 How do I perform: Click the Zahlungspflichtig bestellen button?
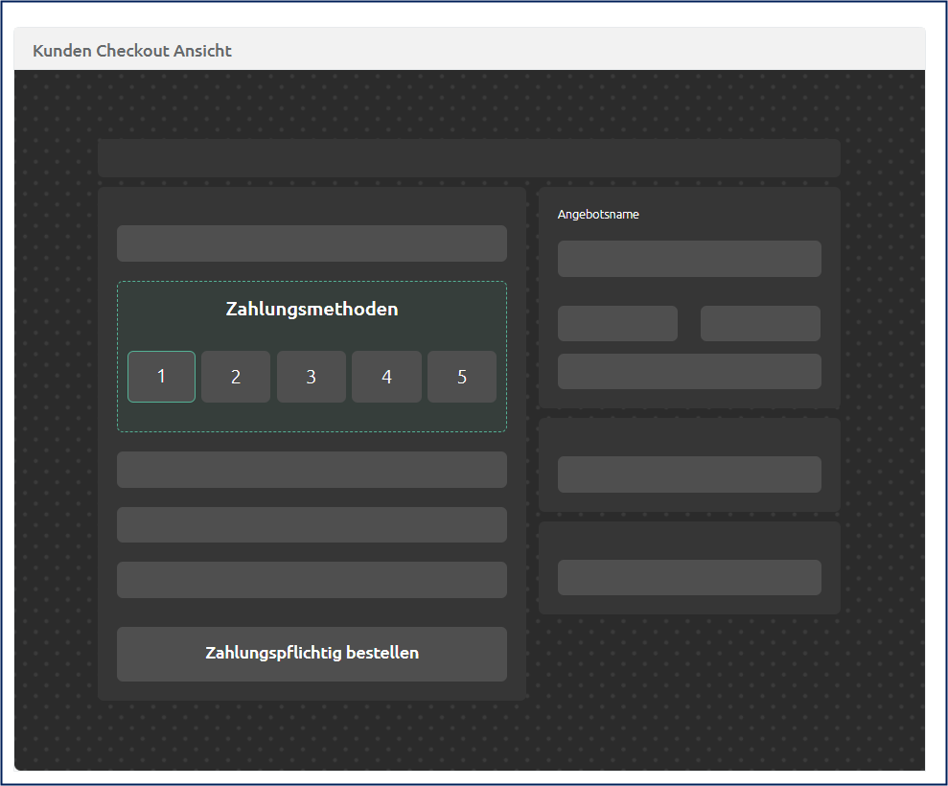(x=312, y=654)
